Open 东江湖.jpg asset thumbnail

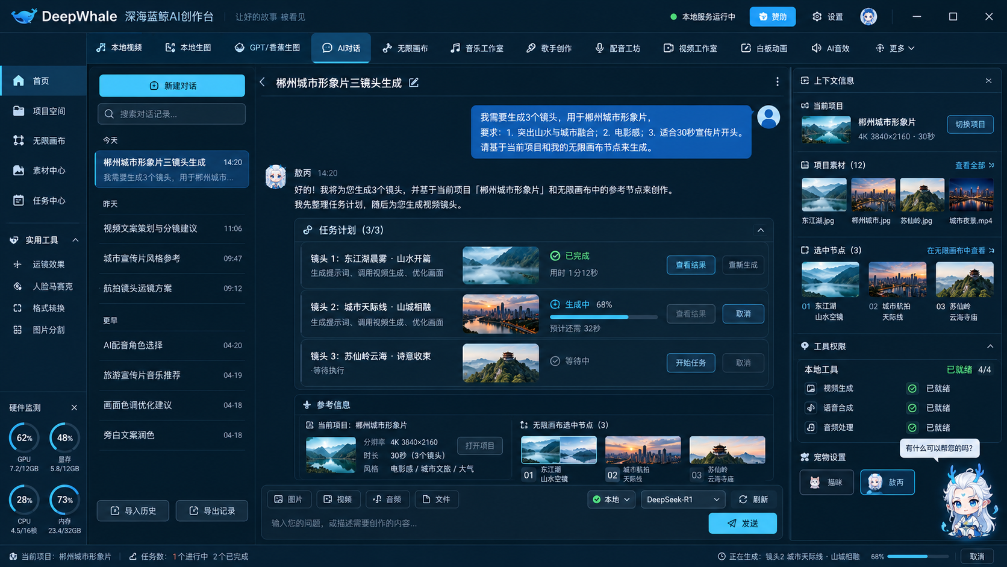824,195
